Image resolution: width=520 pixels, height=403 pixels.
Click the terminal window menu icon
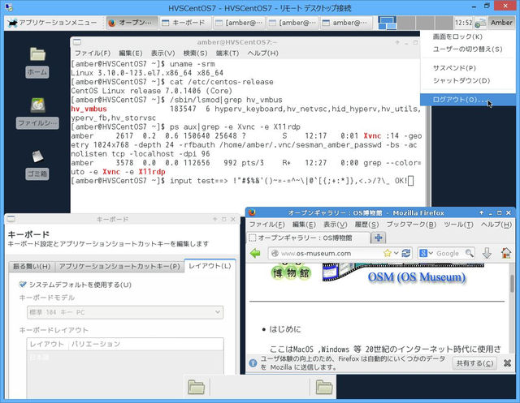click(x=77, y=42)
